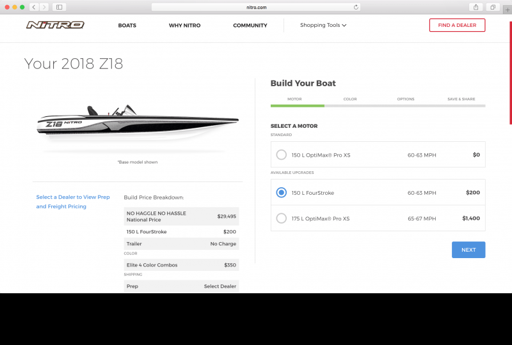Click the red page scrollbar
Screen dimensions: 512x345
(510, 73)
